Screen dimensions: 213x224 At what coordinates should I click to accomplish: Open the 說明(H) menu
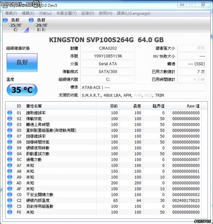[106, 13]
